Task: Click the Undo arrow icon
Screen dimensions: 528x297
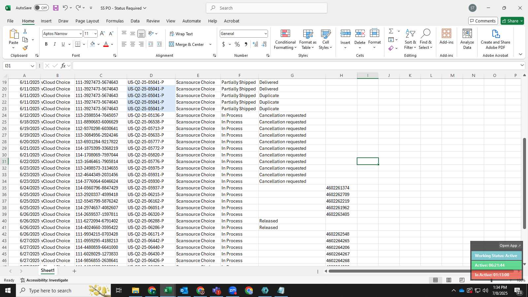Action: coord(65,8)
